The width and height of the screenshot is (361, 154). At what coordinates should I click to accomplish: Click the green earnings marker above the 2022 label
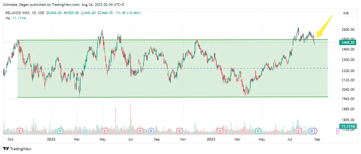[60, 131]
